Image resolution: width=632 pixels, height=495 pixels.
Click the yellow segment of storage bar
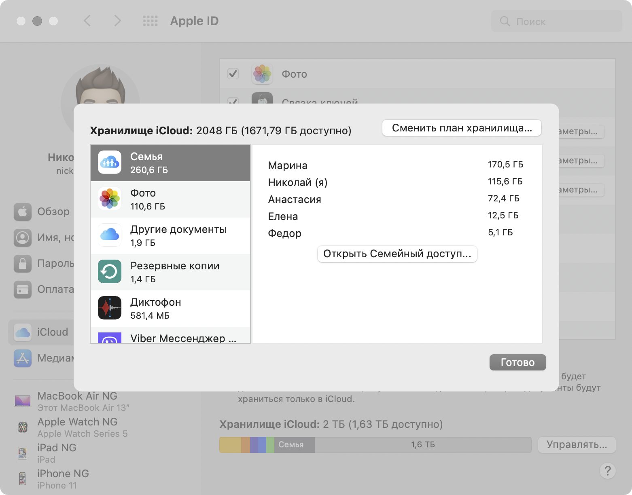click(230, 444)
